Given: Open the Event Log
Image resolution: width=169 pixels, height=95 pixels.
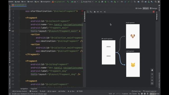Looking at the screenshot, I should [x=136, y=91].
